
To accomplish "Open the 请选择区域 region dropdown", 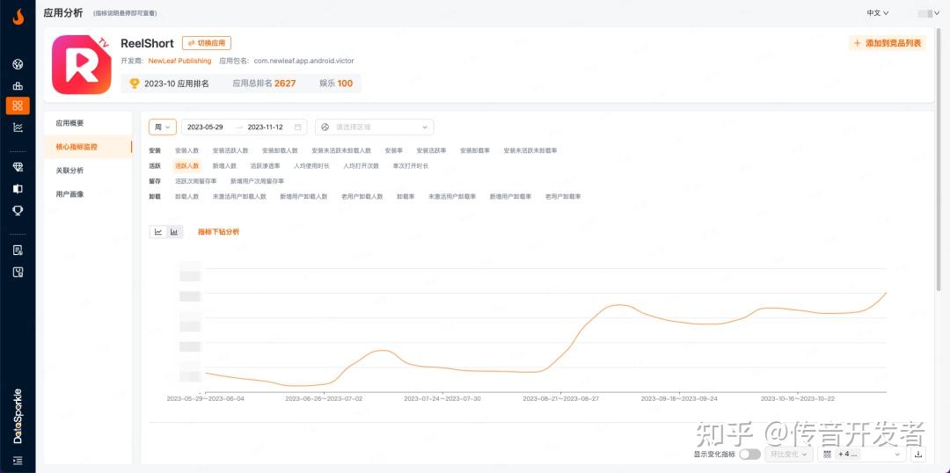I will click(374, 127).
